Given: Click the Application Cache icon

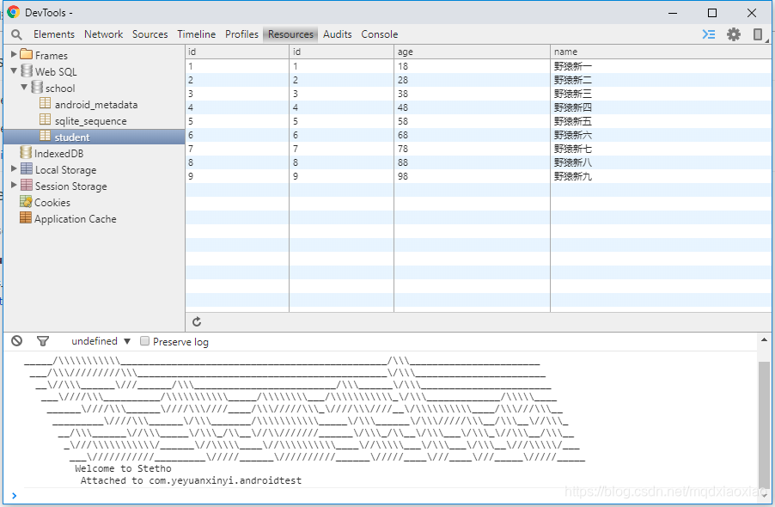Looking at the screenshot, I should coord(26,217).
